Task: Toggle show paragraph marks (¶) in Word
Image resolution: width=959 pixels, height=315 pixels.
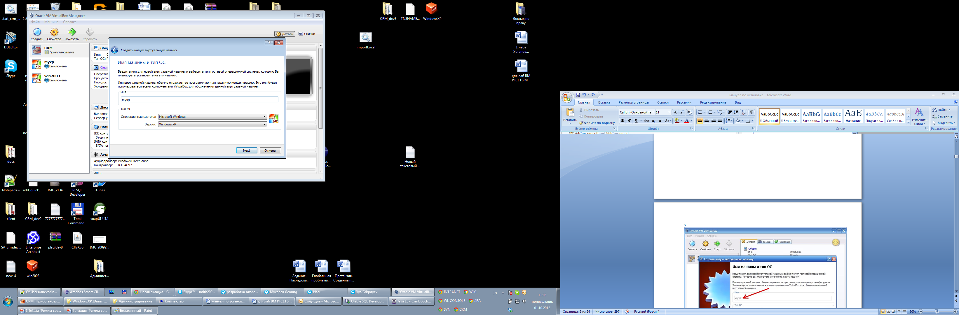Action: pos(751,112)
